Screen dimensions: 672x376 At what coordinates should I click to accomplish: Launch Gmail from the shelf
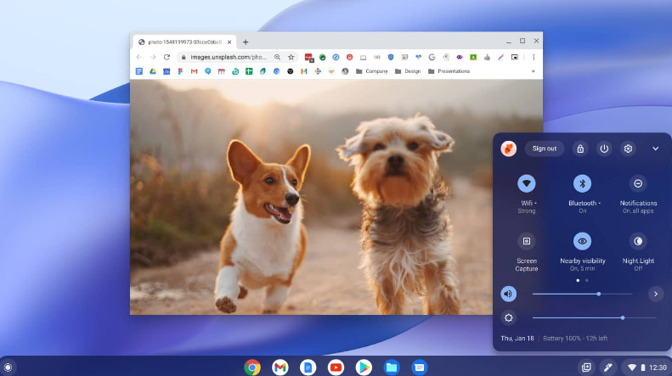coord(280,367)
